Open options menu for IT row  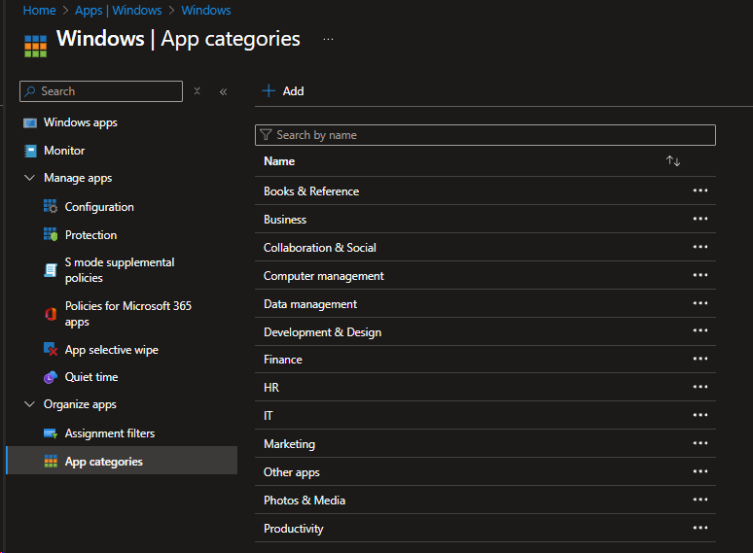[x=700, y=415]
